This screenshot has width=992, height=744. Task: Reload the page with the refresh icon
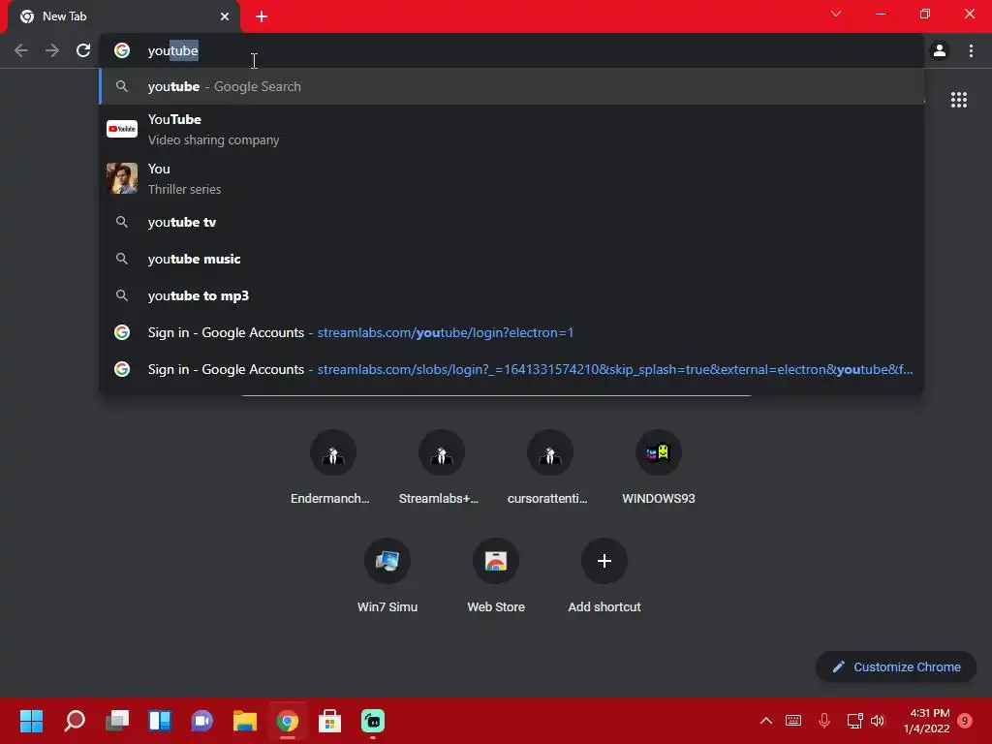pos(83,50)
